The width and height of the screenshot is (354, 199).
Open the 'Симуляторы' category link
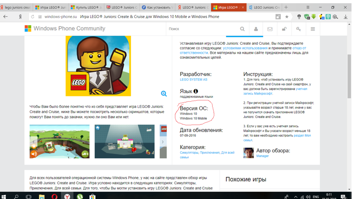tap(189, 153)
